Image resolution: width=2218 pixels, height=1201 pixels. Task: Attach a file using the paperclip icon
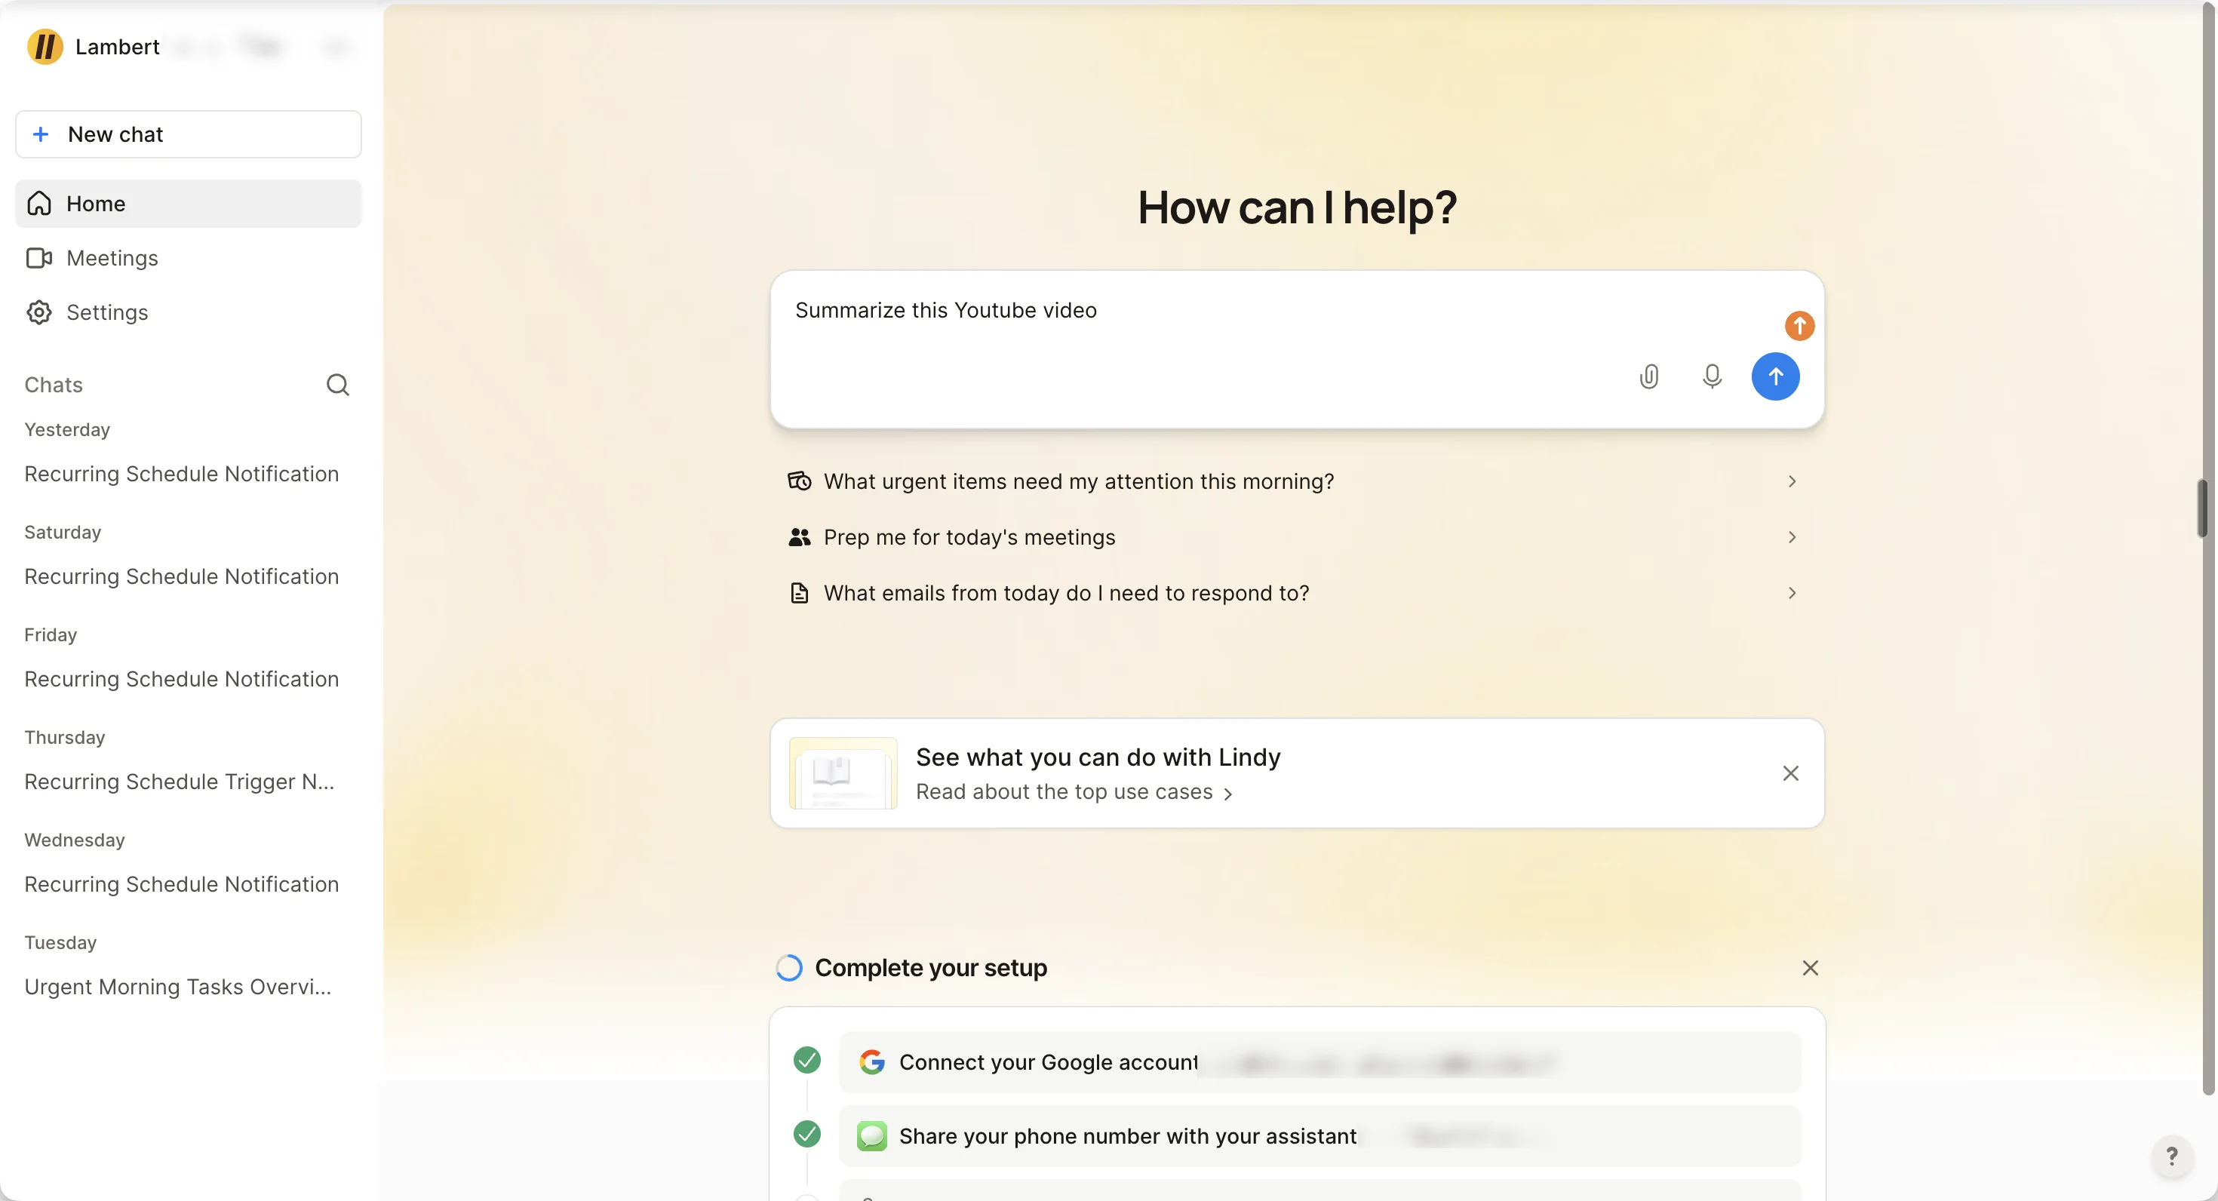coord(1649,377)
